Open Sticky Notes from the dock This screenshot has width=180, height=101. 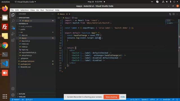5,36
